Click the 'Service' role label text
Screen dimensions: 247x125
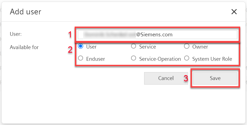pos(147,47)
